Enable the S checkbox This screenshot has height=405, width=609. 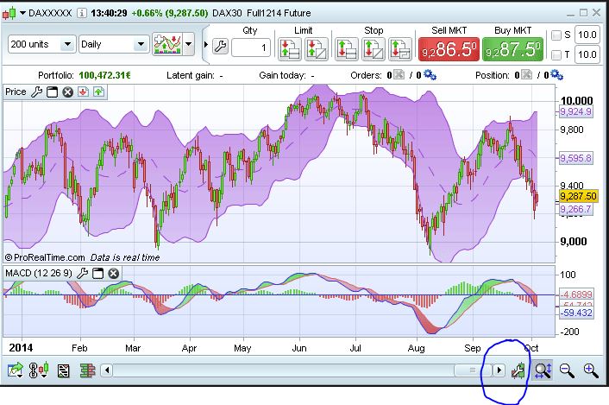556,35
